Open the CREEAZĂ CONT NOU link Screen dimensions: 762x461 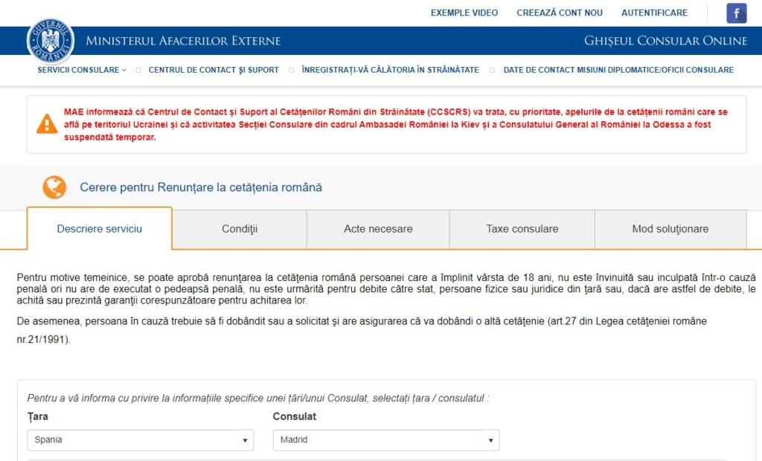coord(560,13)
